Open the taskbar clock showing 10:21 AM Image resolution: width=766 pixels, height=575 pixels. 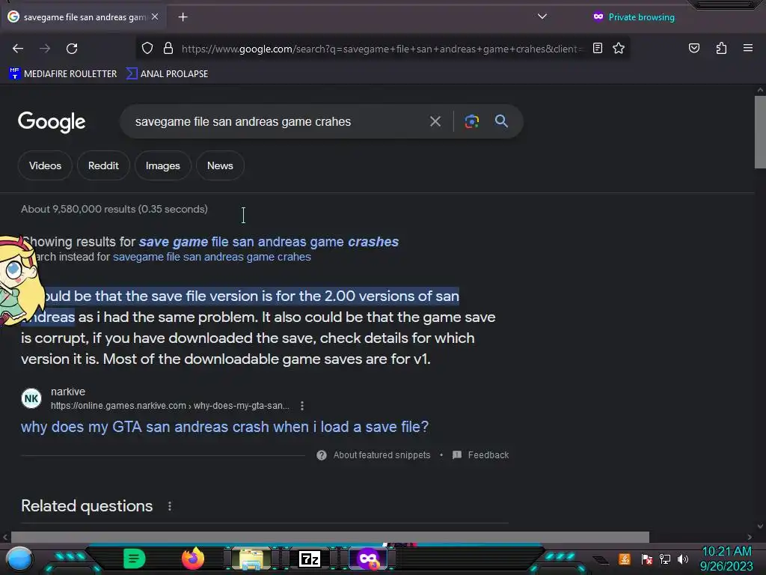[x=726, y=559]
